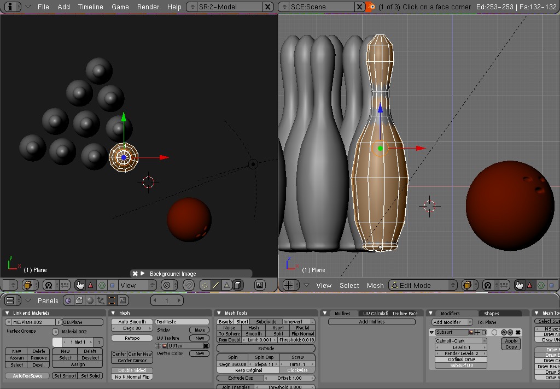Open the Editing context icon in the Panels header
This screenshot has width=560, height=389.
click(x=112, y=300)
